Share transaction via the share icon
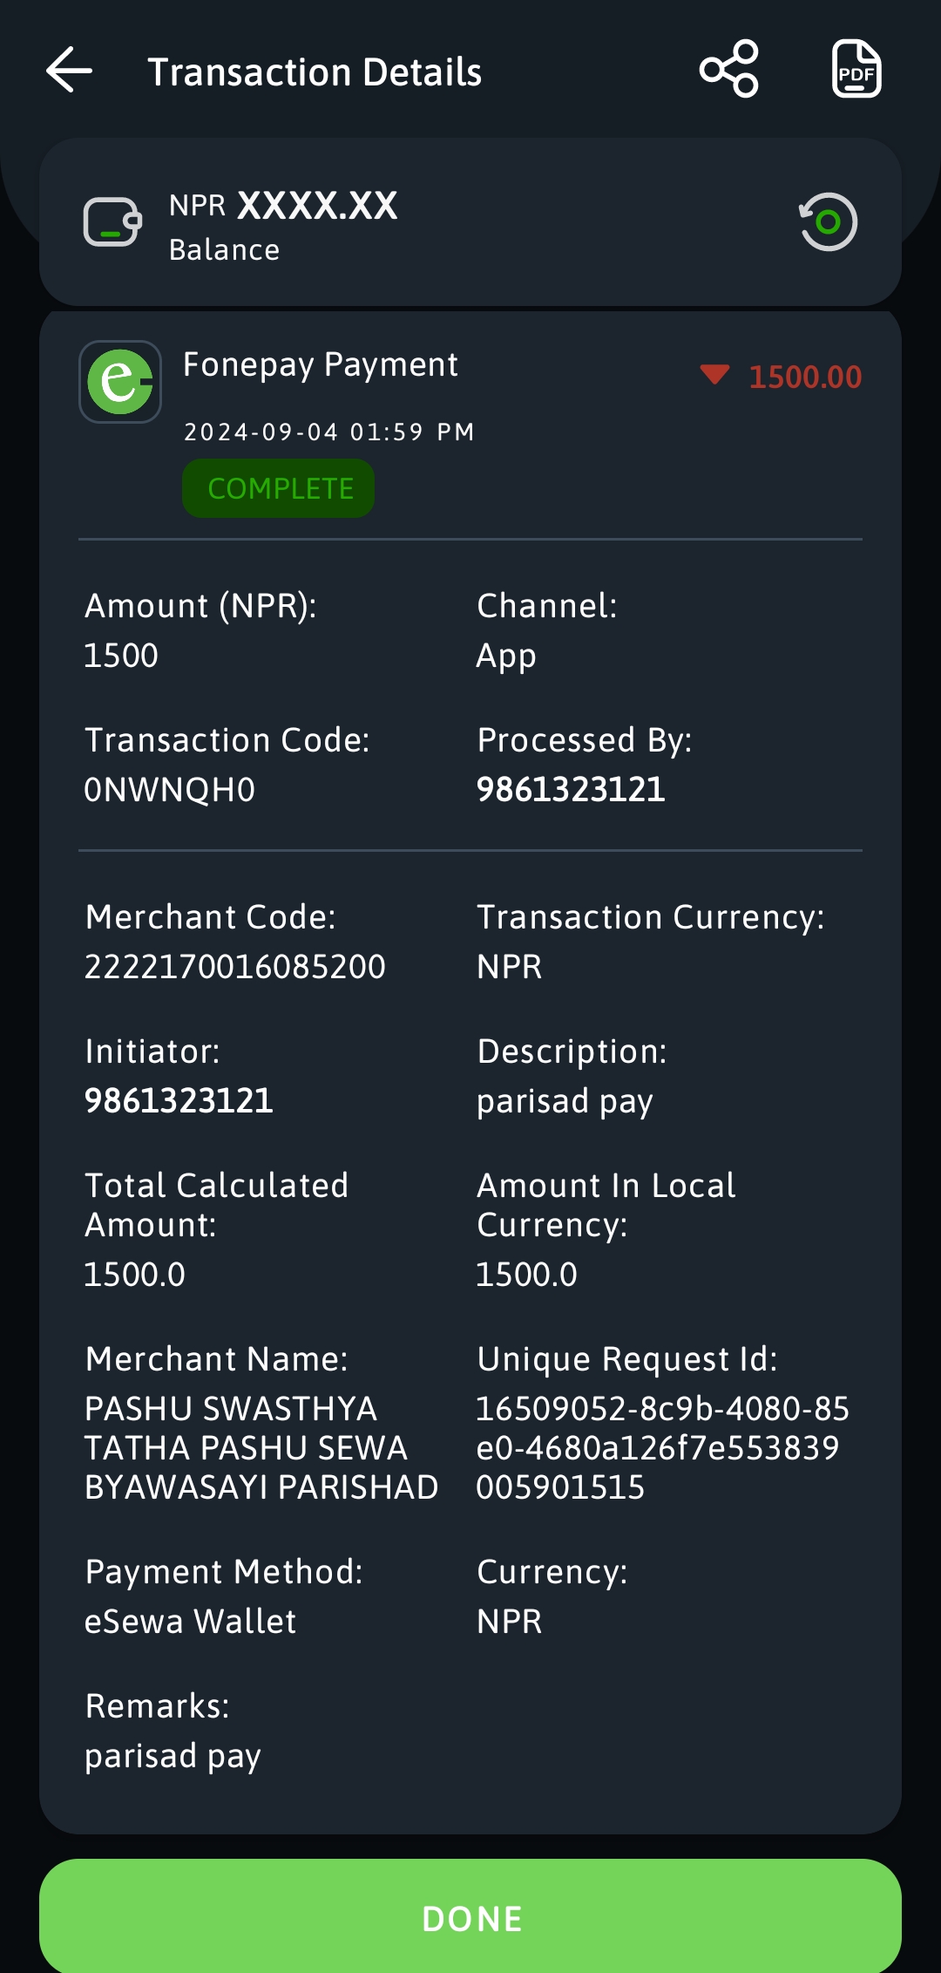941x1973 pixels. pyautogui.click(x=729, y=68)
